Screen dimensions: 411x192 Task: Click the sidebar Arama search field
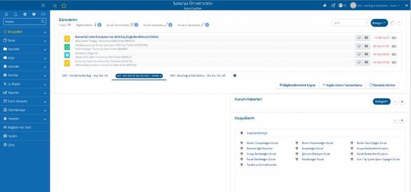click(25, 22)
